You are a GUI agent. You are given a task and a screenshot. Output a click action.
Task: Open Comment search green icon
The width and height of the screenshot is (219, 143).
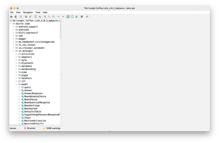coord(53,17)
